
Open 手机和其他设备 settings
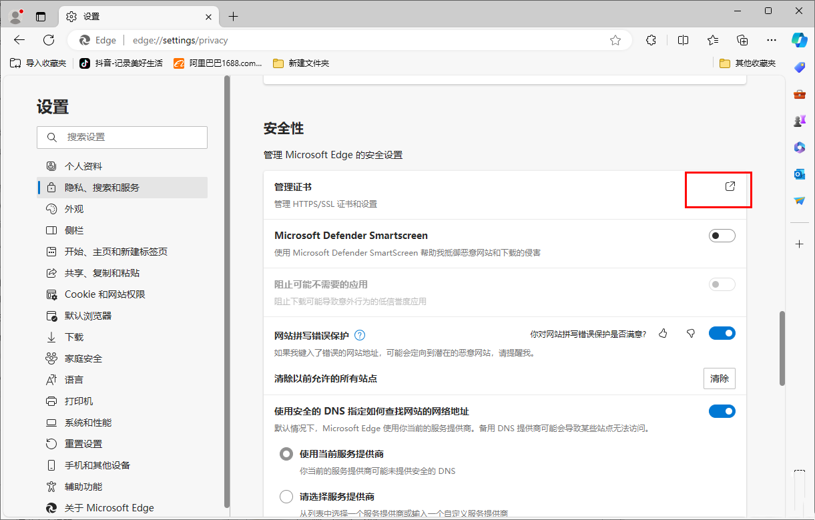[122, 465]
